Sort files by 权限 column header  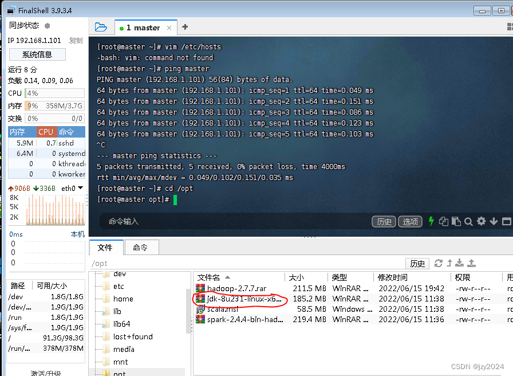point(476,277)
